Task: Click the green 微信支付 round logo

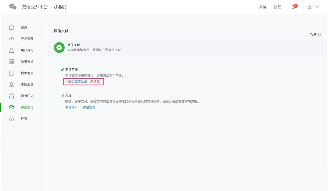Action: (x=59, y=47)
